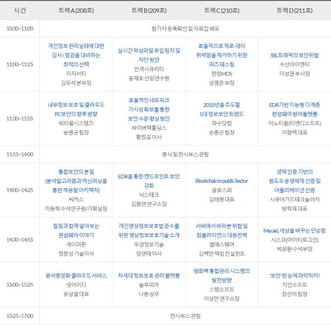331x325 pixels.
Task: Open the 내부정보 보호 및 클라우드 session
Action: (x=76, y=109)
